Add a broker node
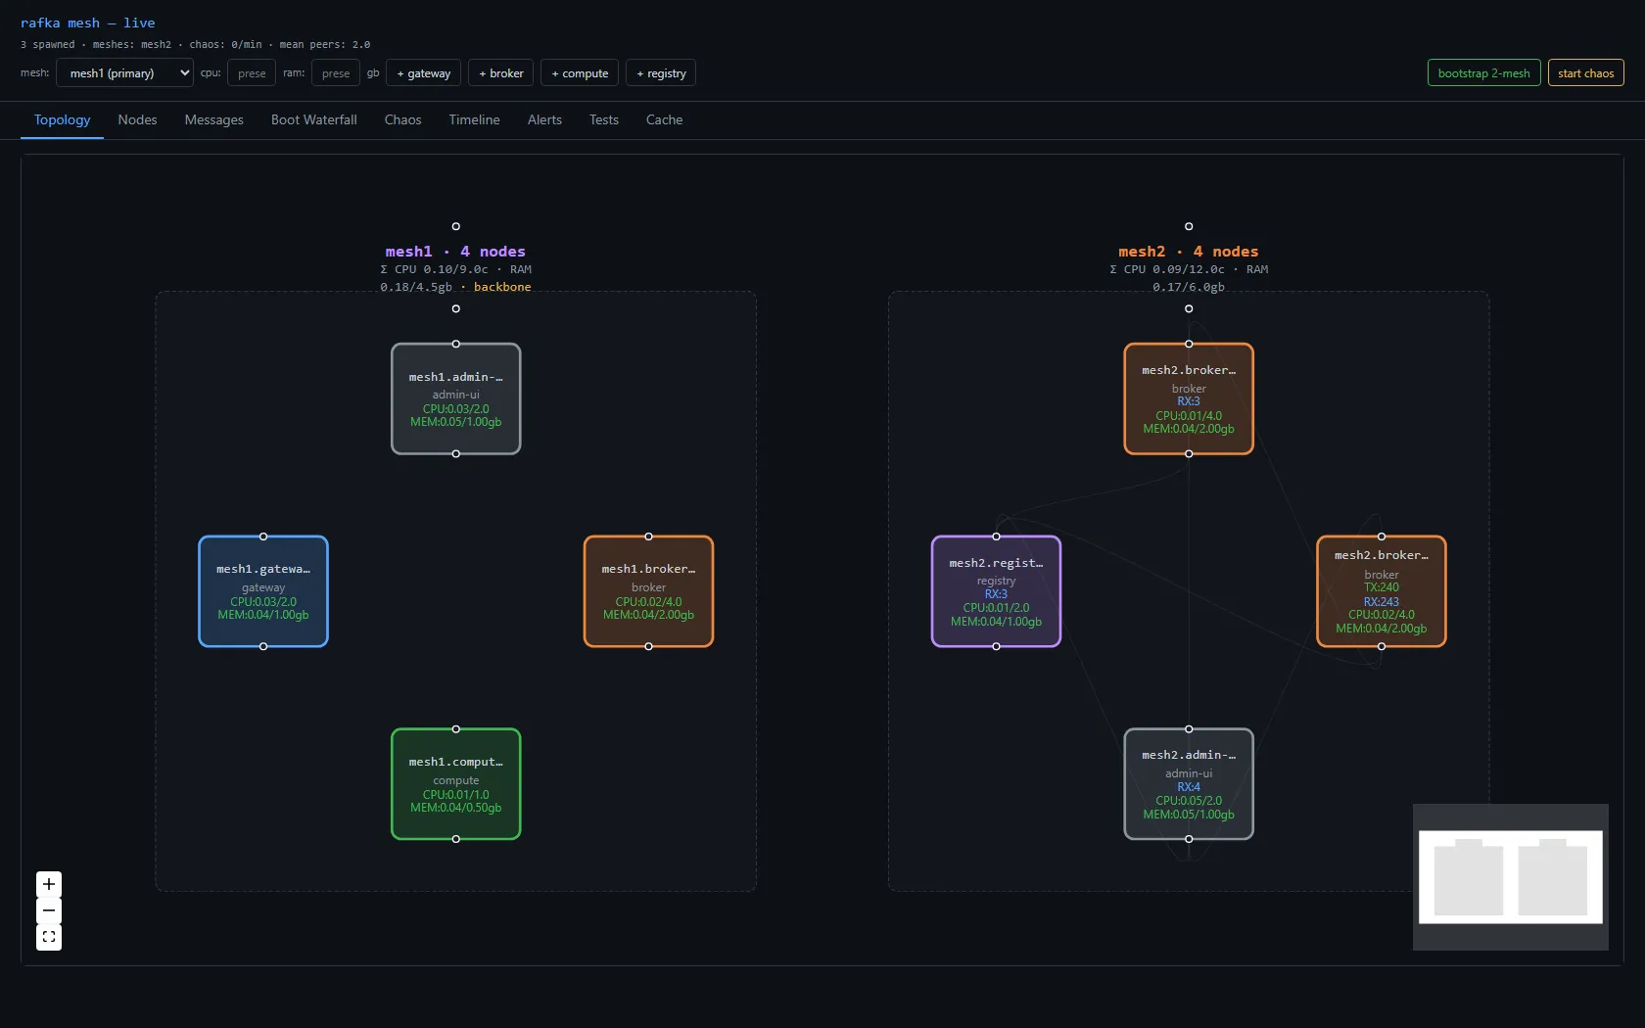This screenshot has height=1028, width=1645. point(501,72)
